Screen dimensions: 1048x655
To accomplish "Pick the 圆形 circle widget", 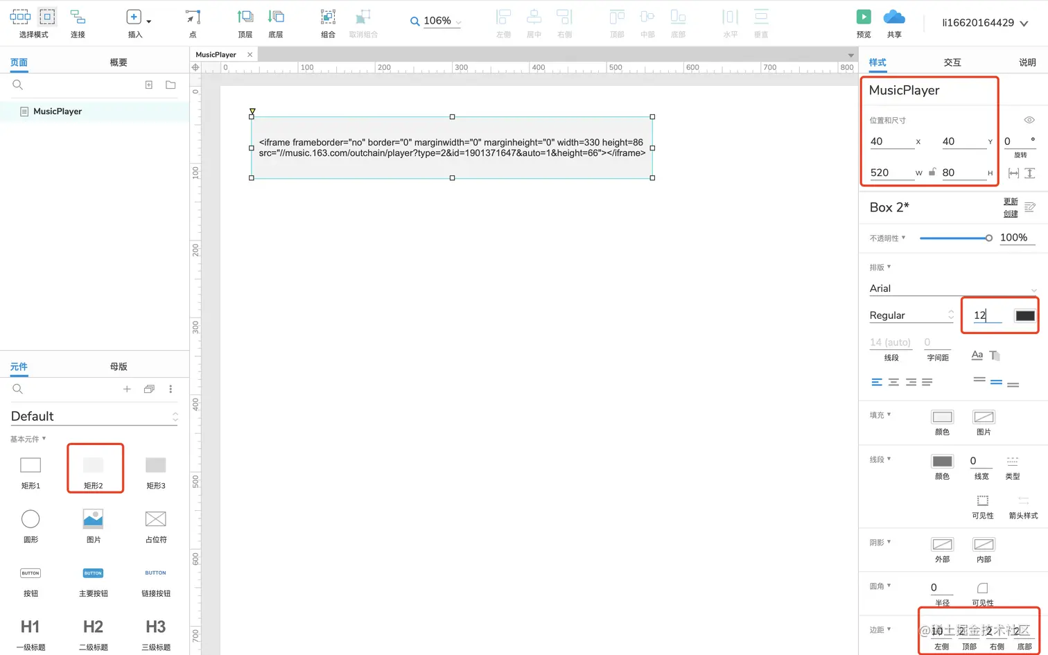I will (x=30, y=525).
